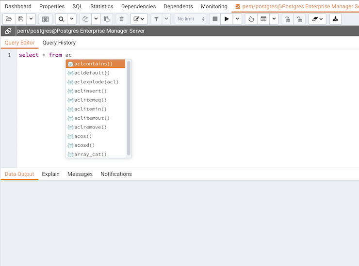Click the Paste icon in toolbar
This screenshot has width=359, height=266.
pos(106,19)
